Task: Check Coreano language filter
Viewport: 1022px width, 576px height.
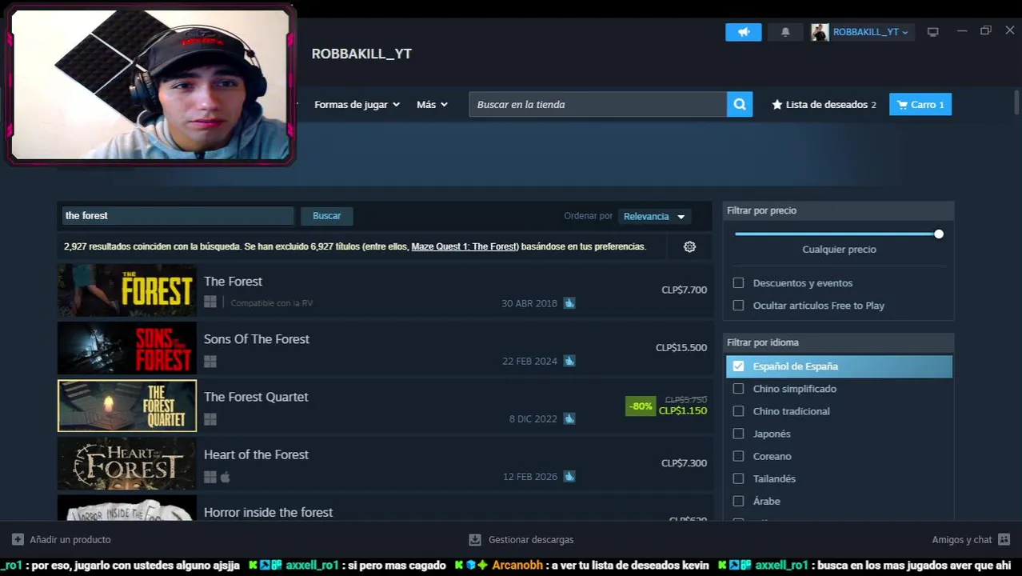Action: [x=738, y=455]
